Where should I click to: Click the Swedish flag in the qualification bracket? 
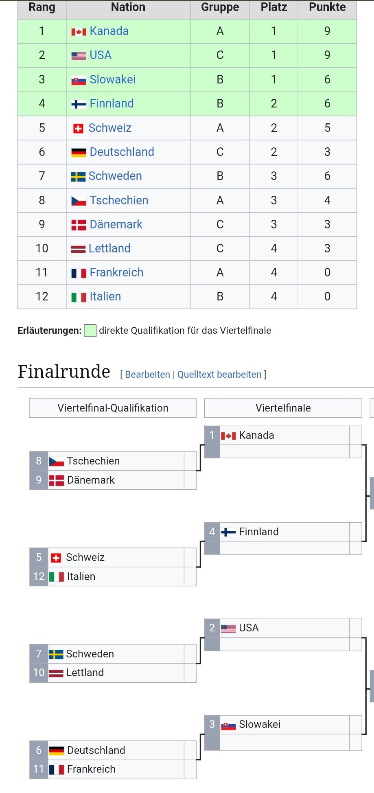[x=56, y=654]
